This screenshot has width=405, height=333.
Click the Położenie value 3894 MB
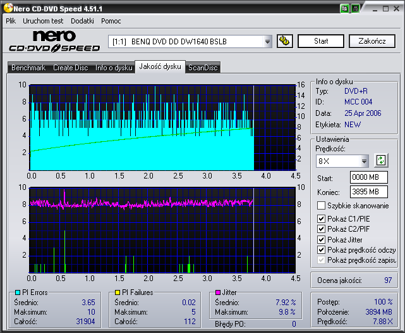click(379, 312)
